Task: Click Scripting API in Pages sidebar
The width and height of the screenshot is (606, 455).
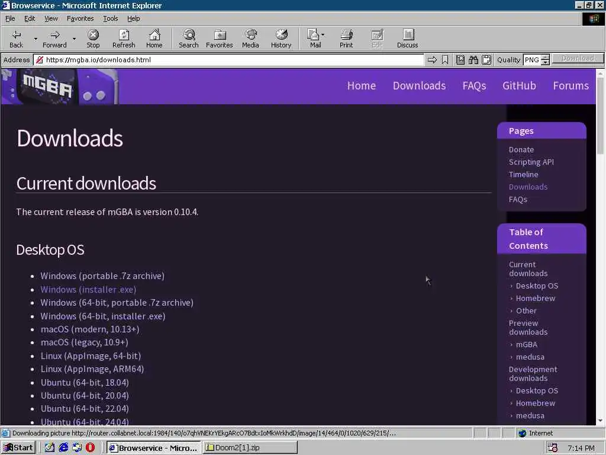Action: (x=531, y=162)
